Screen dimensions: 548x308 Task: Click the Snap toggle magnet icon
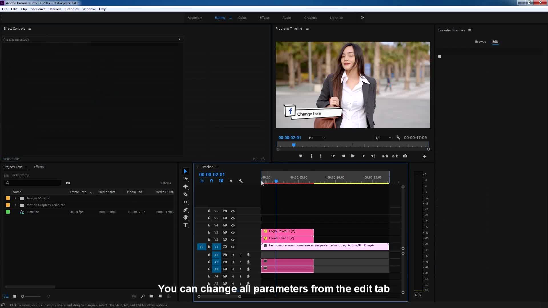(211, 181)
